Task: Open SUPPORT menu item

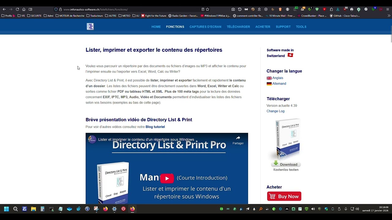Action: click(x=283, y=27)
